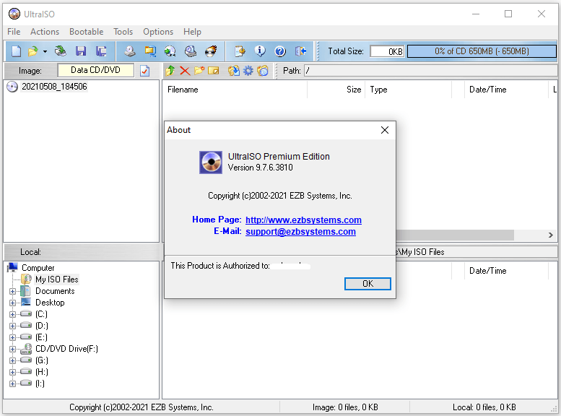Click the Rename folder icon
Viewport: 561px width, 416px height.
(x=214, y=71)
